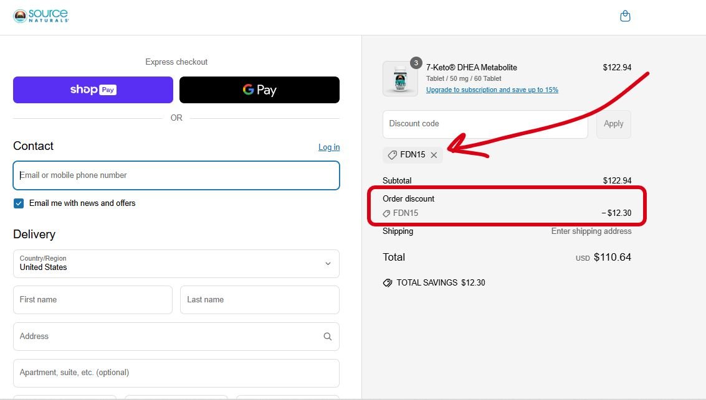Click the FDN15 tag icon under Order discount
Image resolution: width=706 pixels, height=400 pixels.
pyautogui.click(x=386, y=213)
